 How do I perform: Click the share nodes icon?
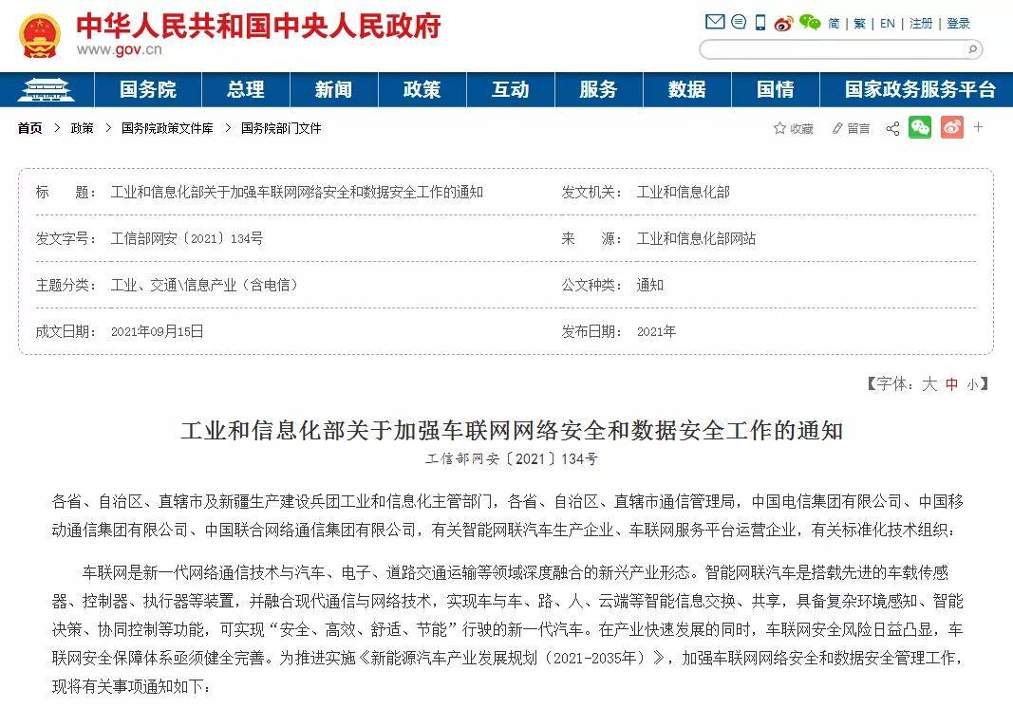click(x=892, y=128)
